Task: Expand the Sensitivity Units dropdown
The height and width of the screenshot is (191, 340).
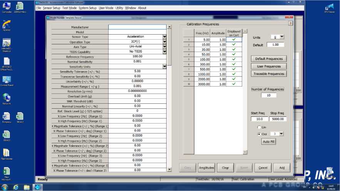Action: (164, 66)
